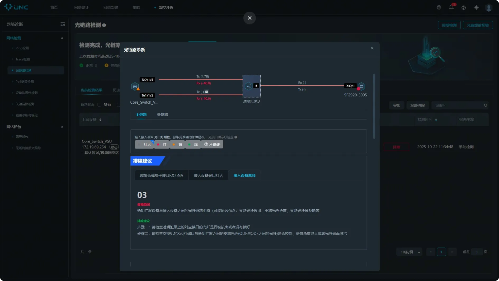Click the 导出 export button
Viewport: 499px width, 281px height.
[397, 105]
